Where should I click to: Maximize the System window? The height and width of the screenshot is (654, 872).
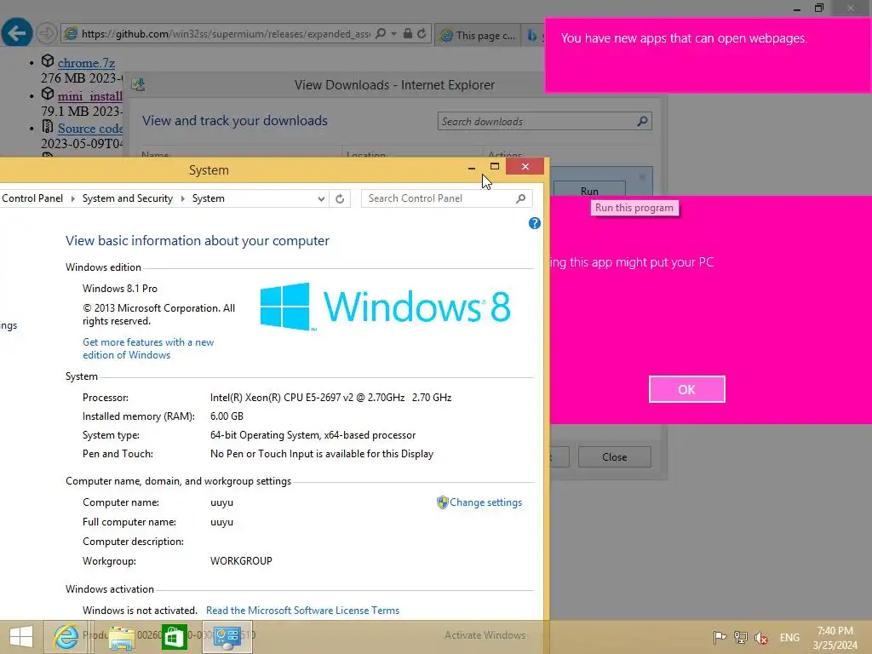tap(495, 167)
